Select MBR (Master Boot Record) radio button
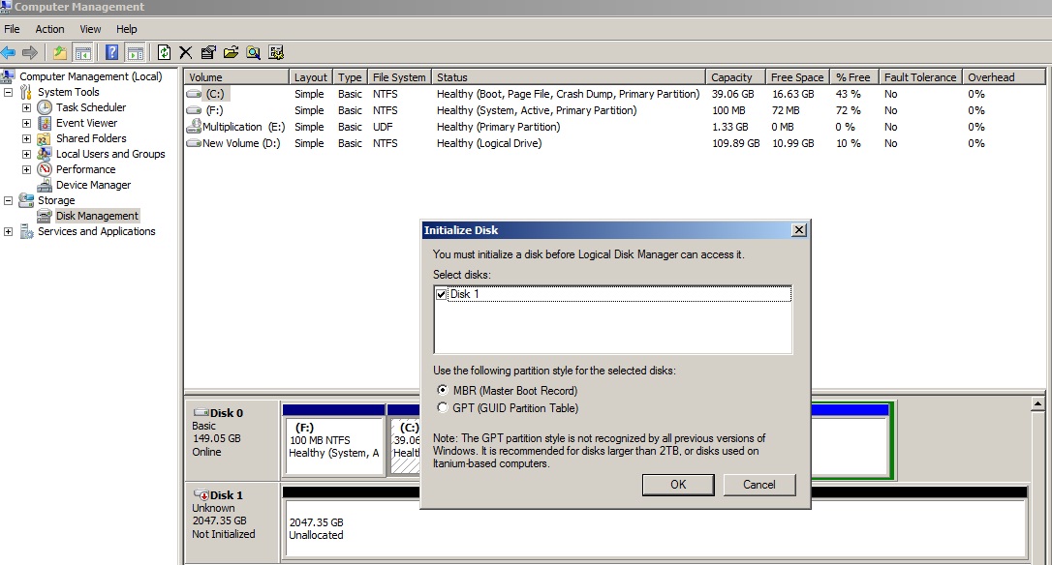The height and width of the screenshot is (565, 1052). (x=442, y=389)
